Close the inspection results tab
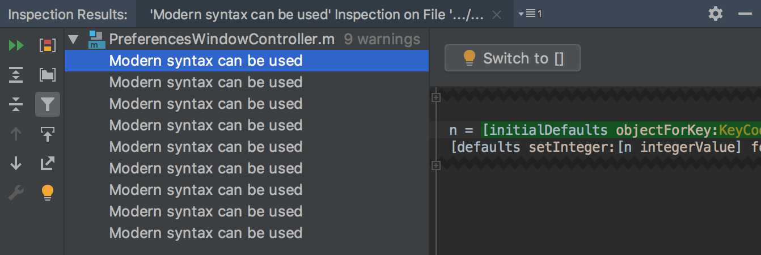The width and height of the screenshot is (761, 255). coord(497,15)
